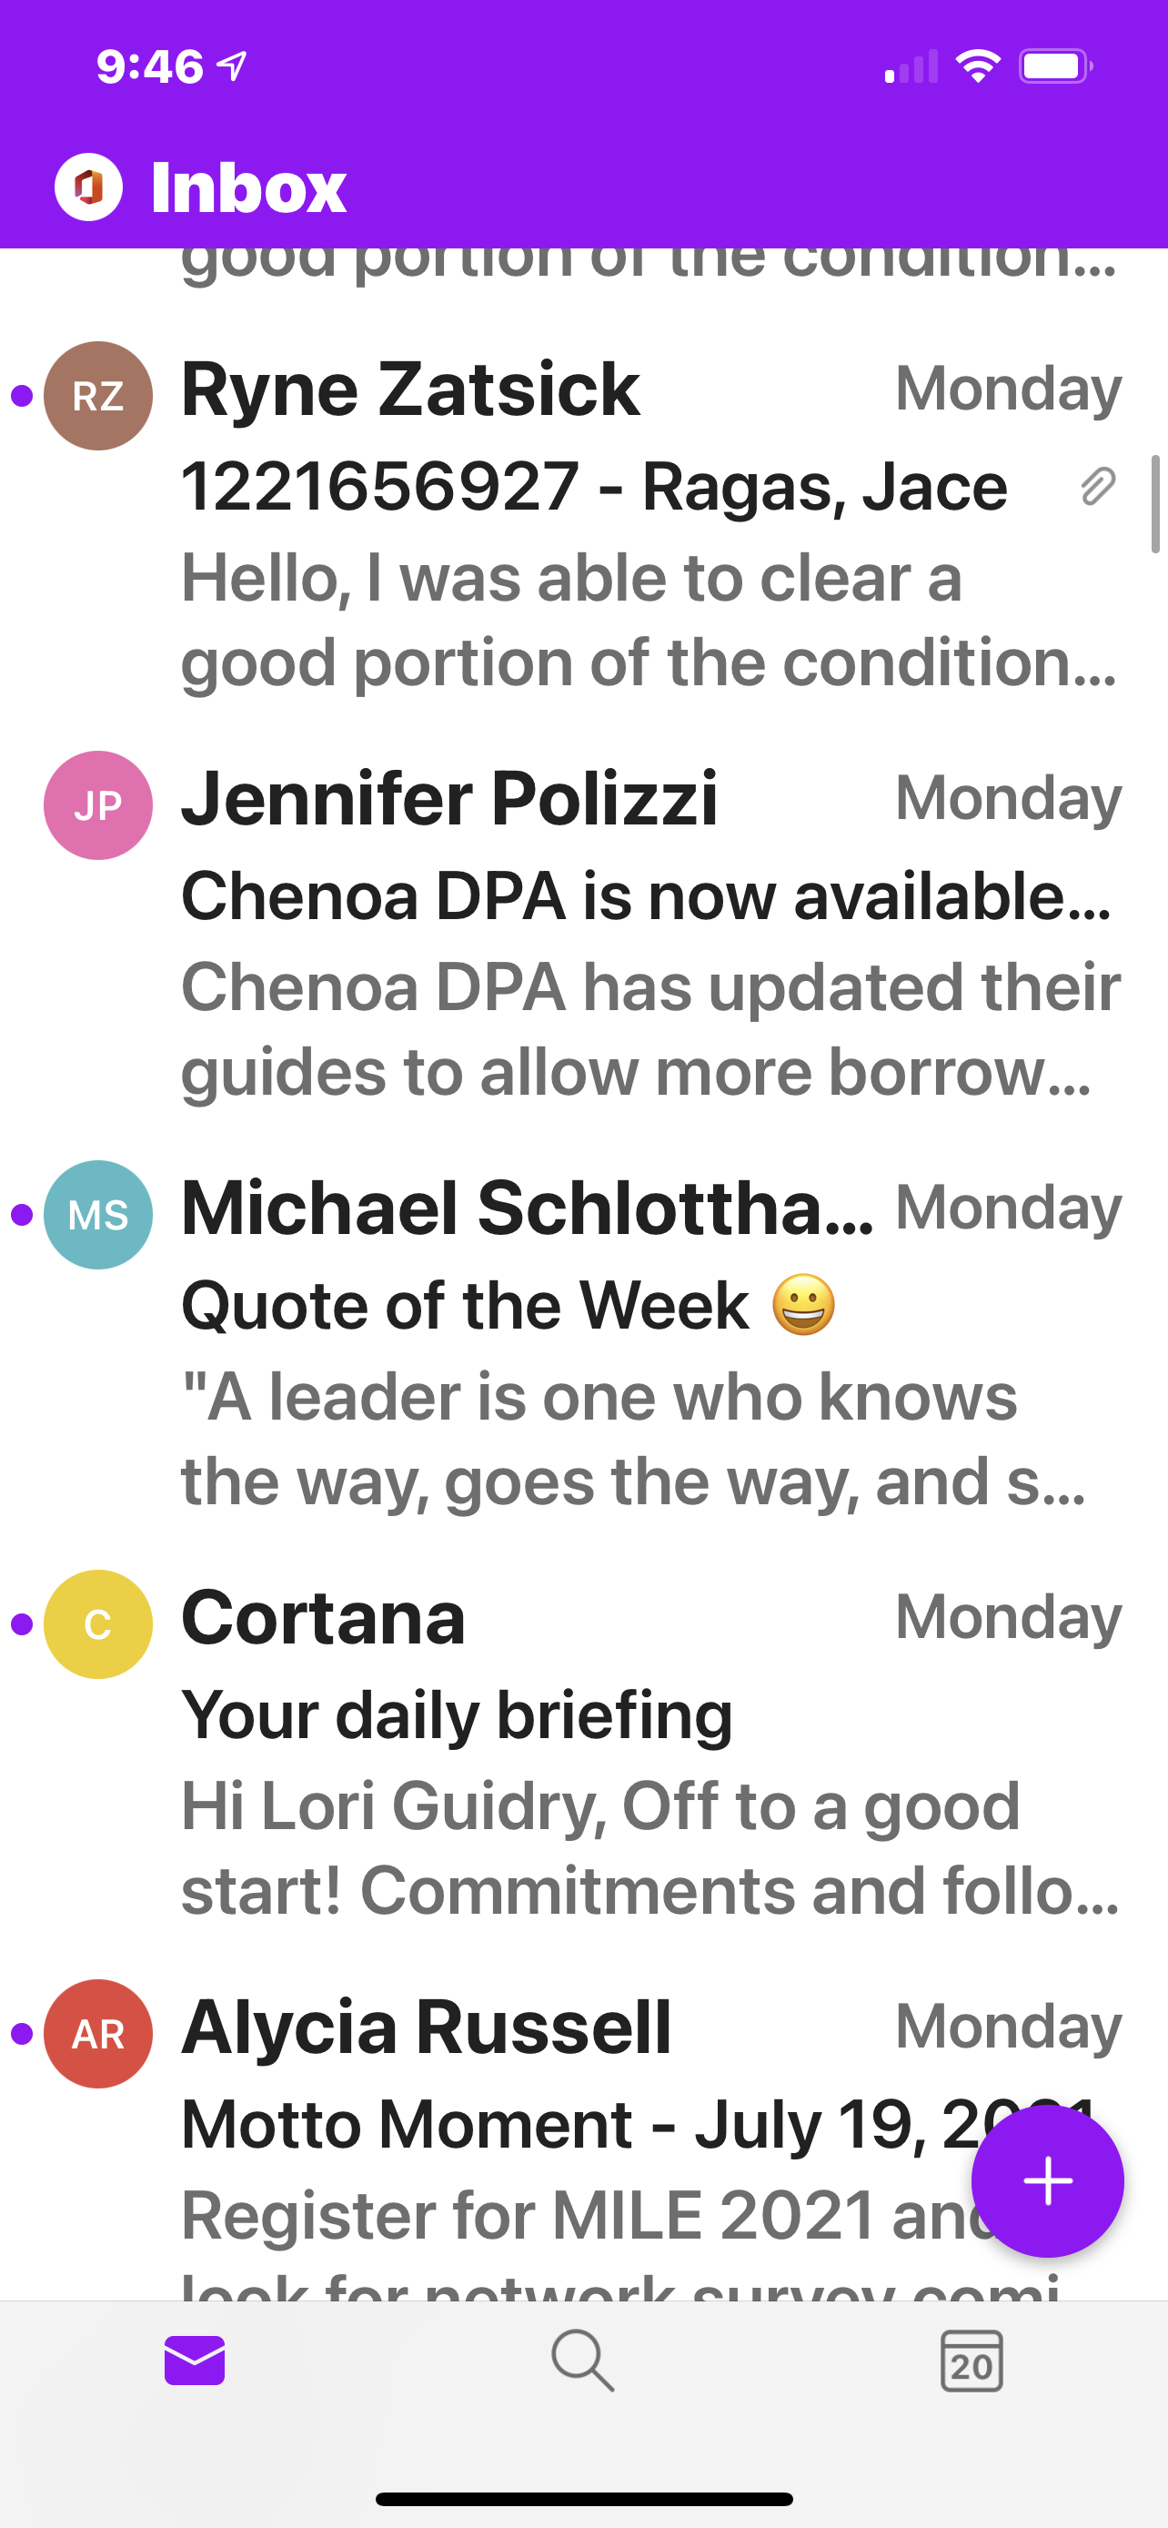Image resolution: width=1168 pixels, height=2528 pixels.
Task: Tap the paperclip attachment icon on Ragas email
Action: (1097, 487)
